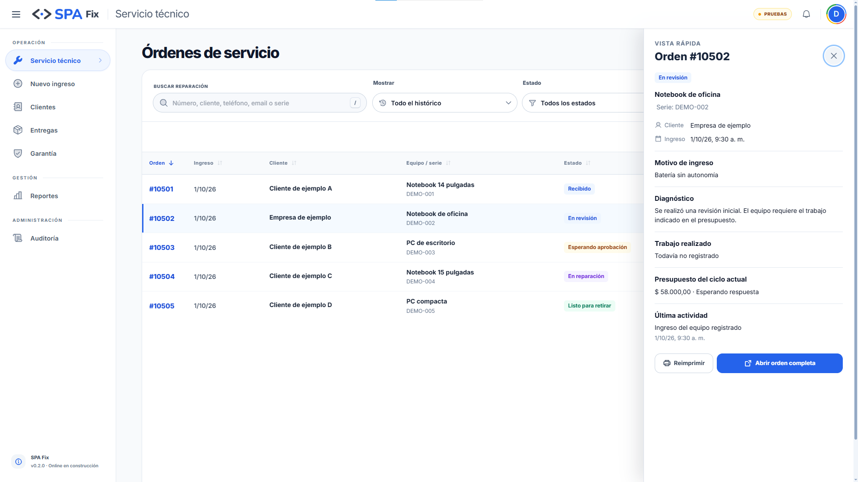The height and width of the screenshot is (482, 858).
Task: Sort by the Ingreso column
Action: tap(208, 163)
